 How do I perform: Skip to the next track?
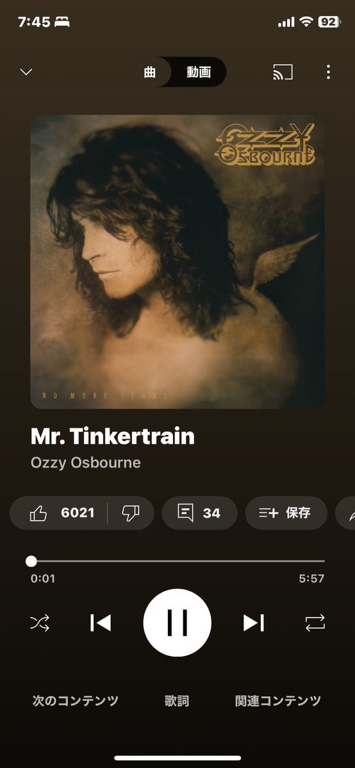pyautogui.click(x=254, y=623)
